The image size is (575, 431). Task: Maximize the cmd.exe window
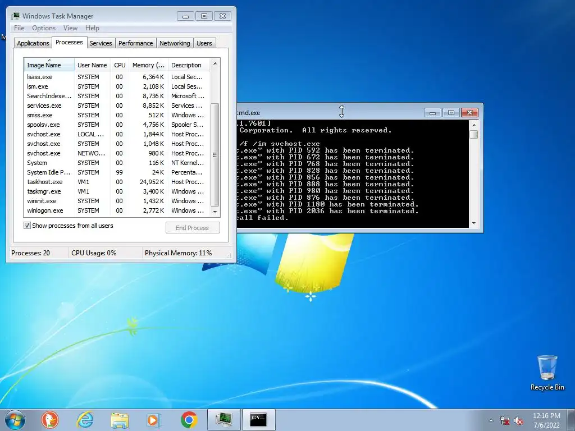[x=451, y=112]
